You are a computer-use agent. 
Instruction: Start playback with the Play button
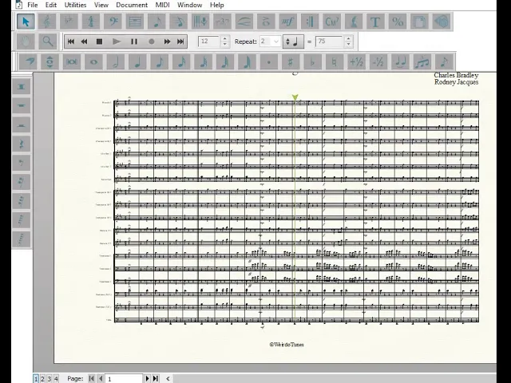click(117, 41)
